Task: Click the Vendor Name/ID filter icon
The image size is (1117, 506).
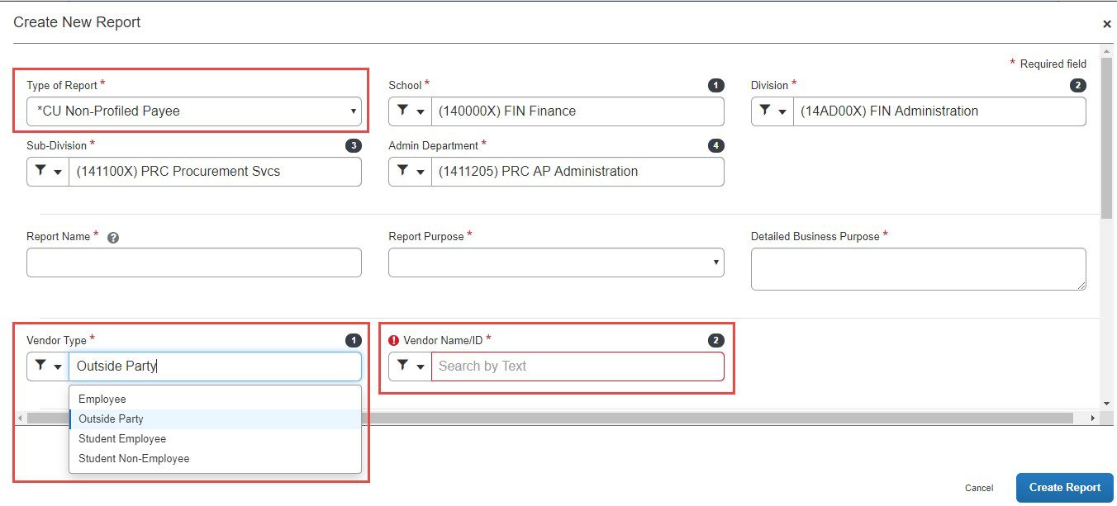Action: 402,366
